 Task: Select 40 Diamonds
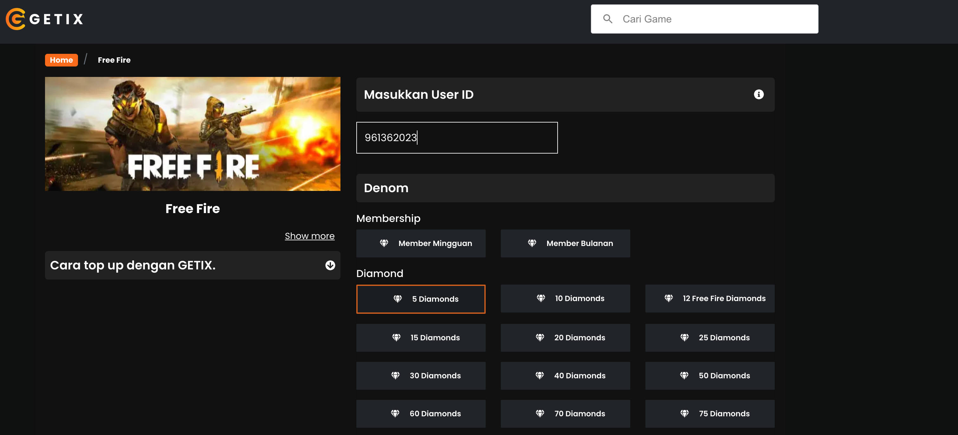(x=565, y=375)
